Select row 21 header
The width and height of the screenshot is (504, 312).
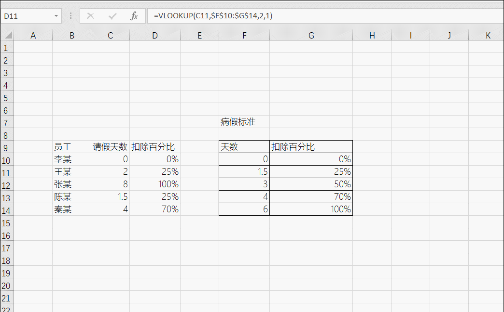click(7, 298)
